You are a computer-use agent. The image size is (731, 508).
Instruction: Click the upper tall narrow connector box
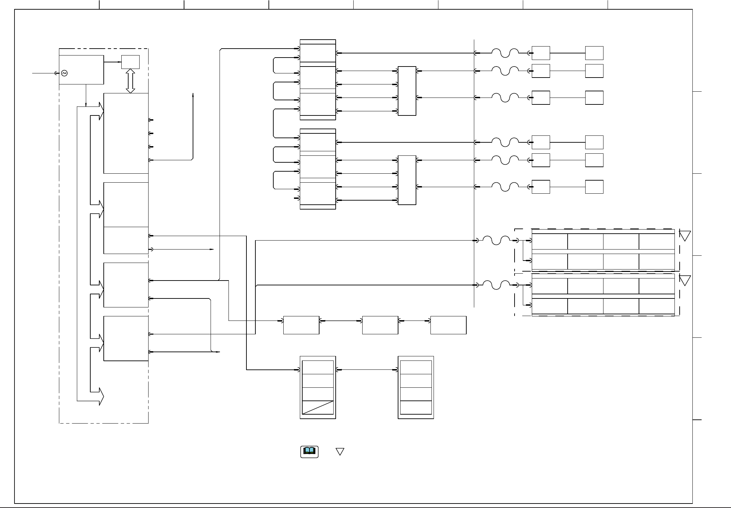point(407,91)
